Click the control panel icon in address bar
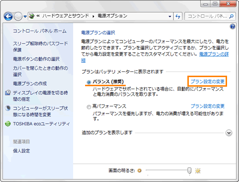 pos(32,16)
